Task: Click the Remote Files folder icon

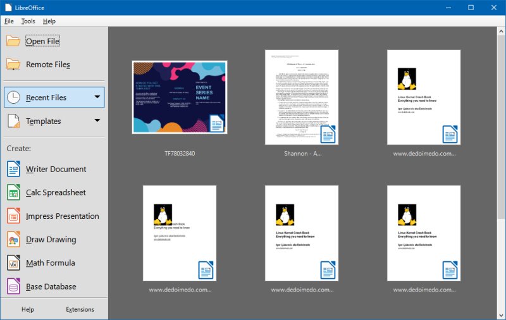Action: (14, 65)
